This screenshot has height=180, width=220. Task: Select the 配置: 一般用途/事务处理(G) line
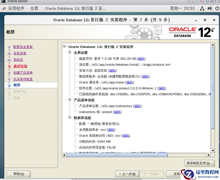click(99, 124)
